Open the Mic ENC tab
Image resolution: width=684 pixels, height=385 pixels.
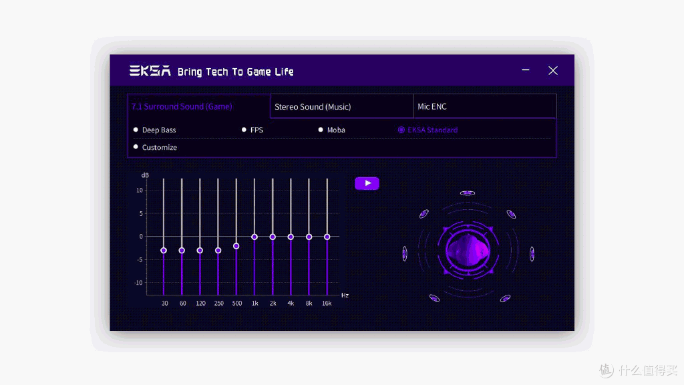pyautogui.click(x=485, y=106)
